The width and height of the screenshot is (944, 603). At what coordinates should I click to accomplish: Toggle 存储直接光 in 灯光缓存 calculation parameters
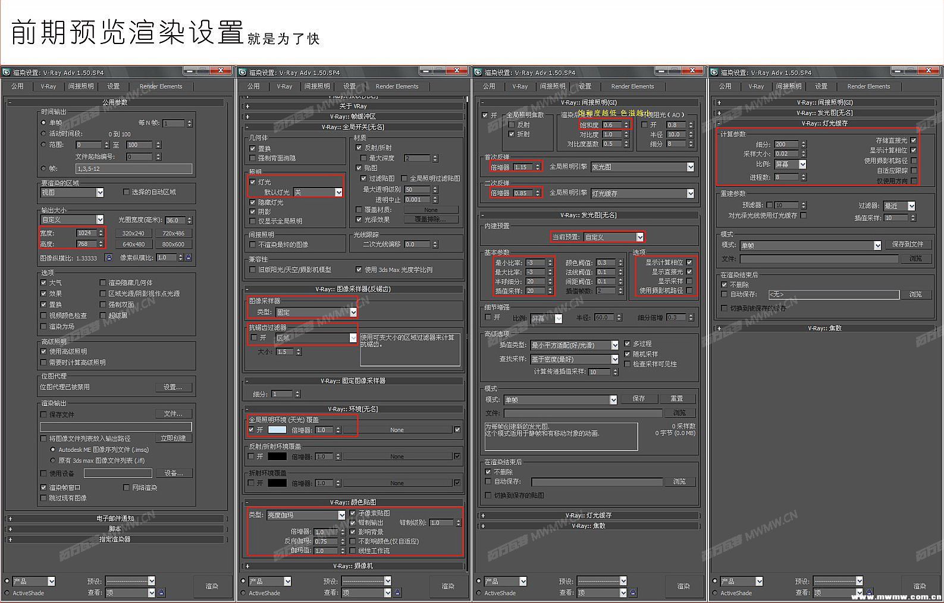point(914,140)
